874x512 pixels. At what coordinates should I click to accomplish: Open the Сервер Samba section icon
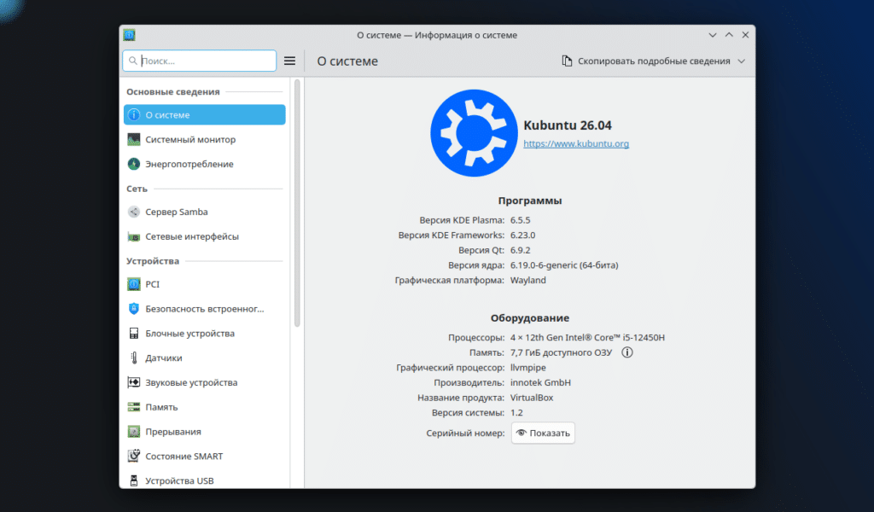click(x=134, y=212)
